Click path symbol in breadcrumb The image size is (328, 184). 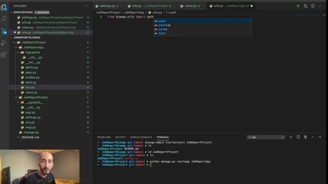tap(171, 12)
